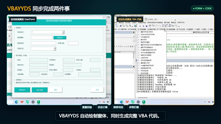
Task: Click the 关闭 button on the form
Action: click(97, 90)
